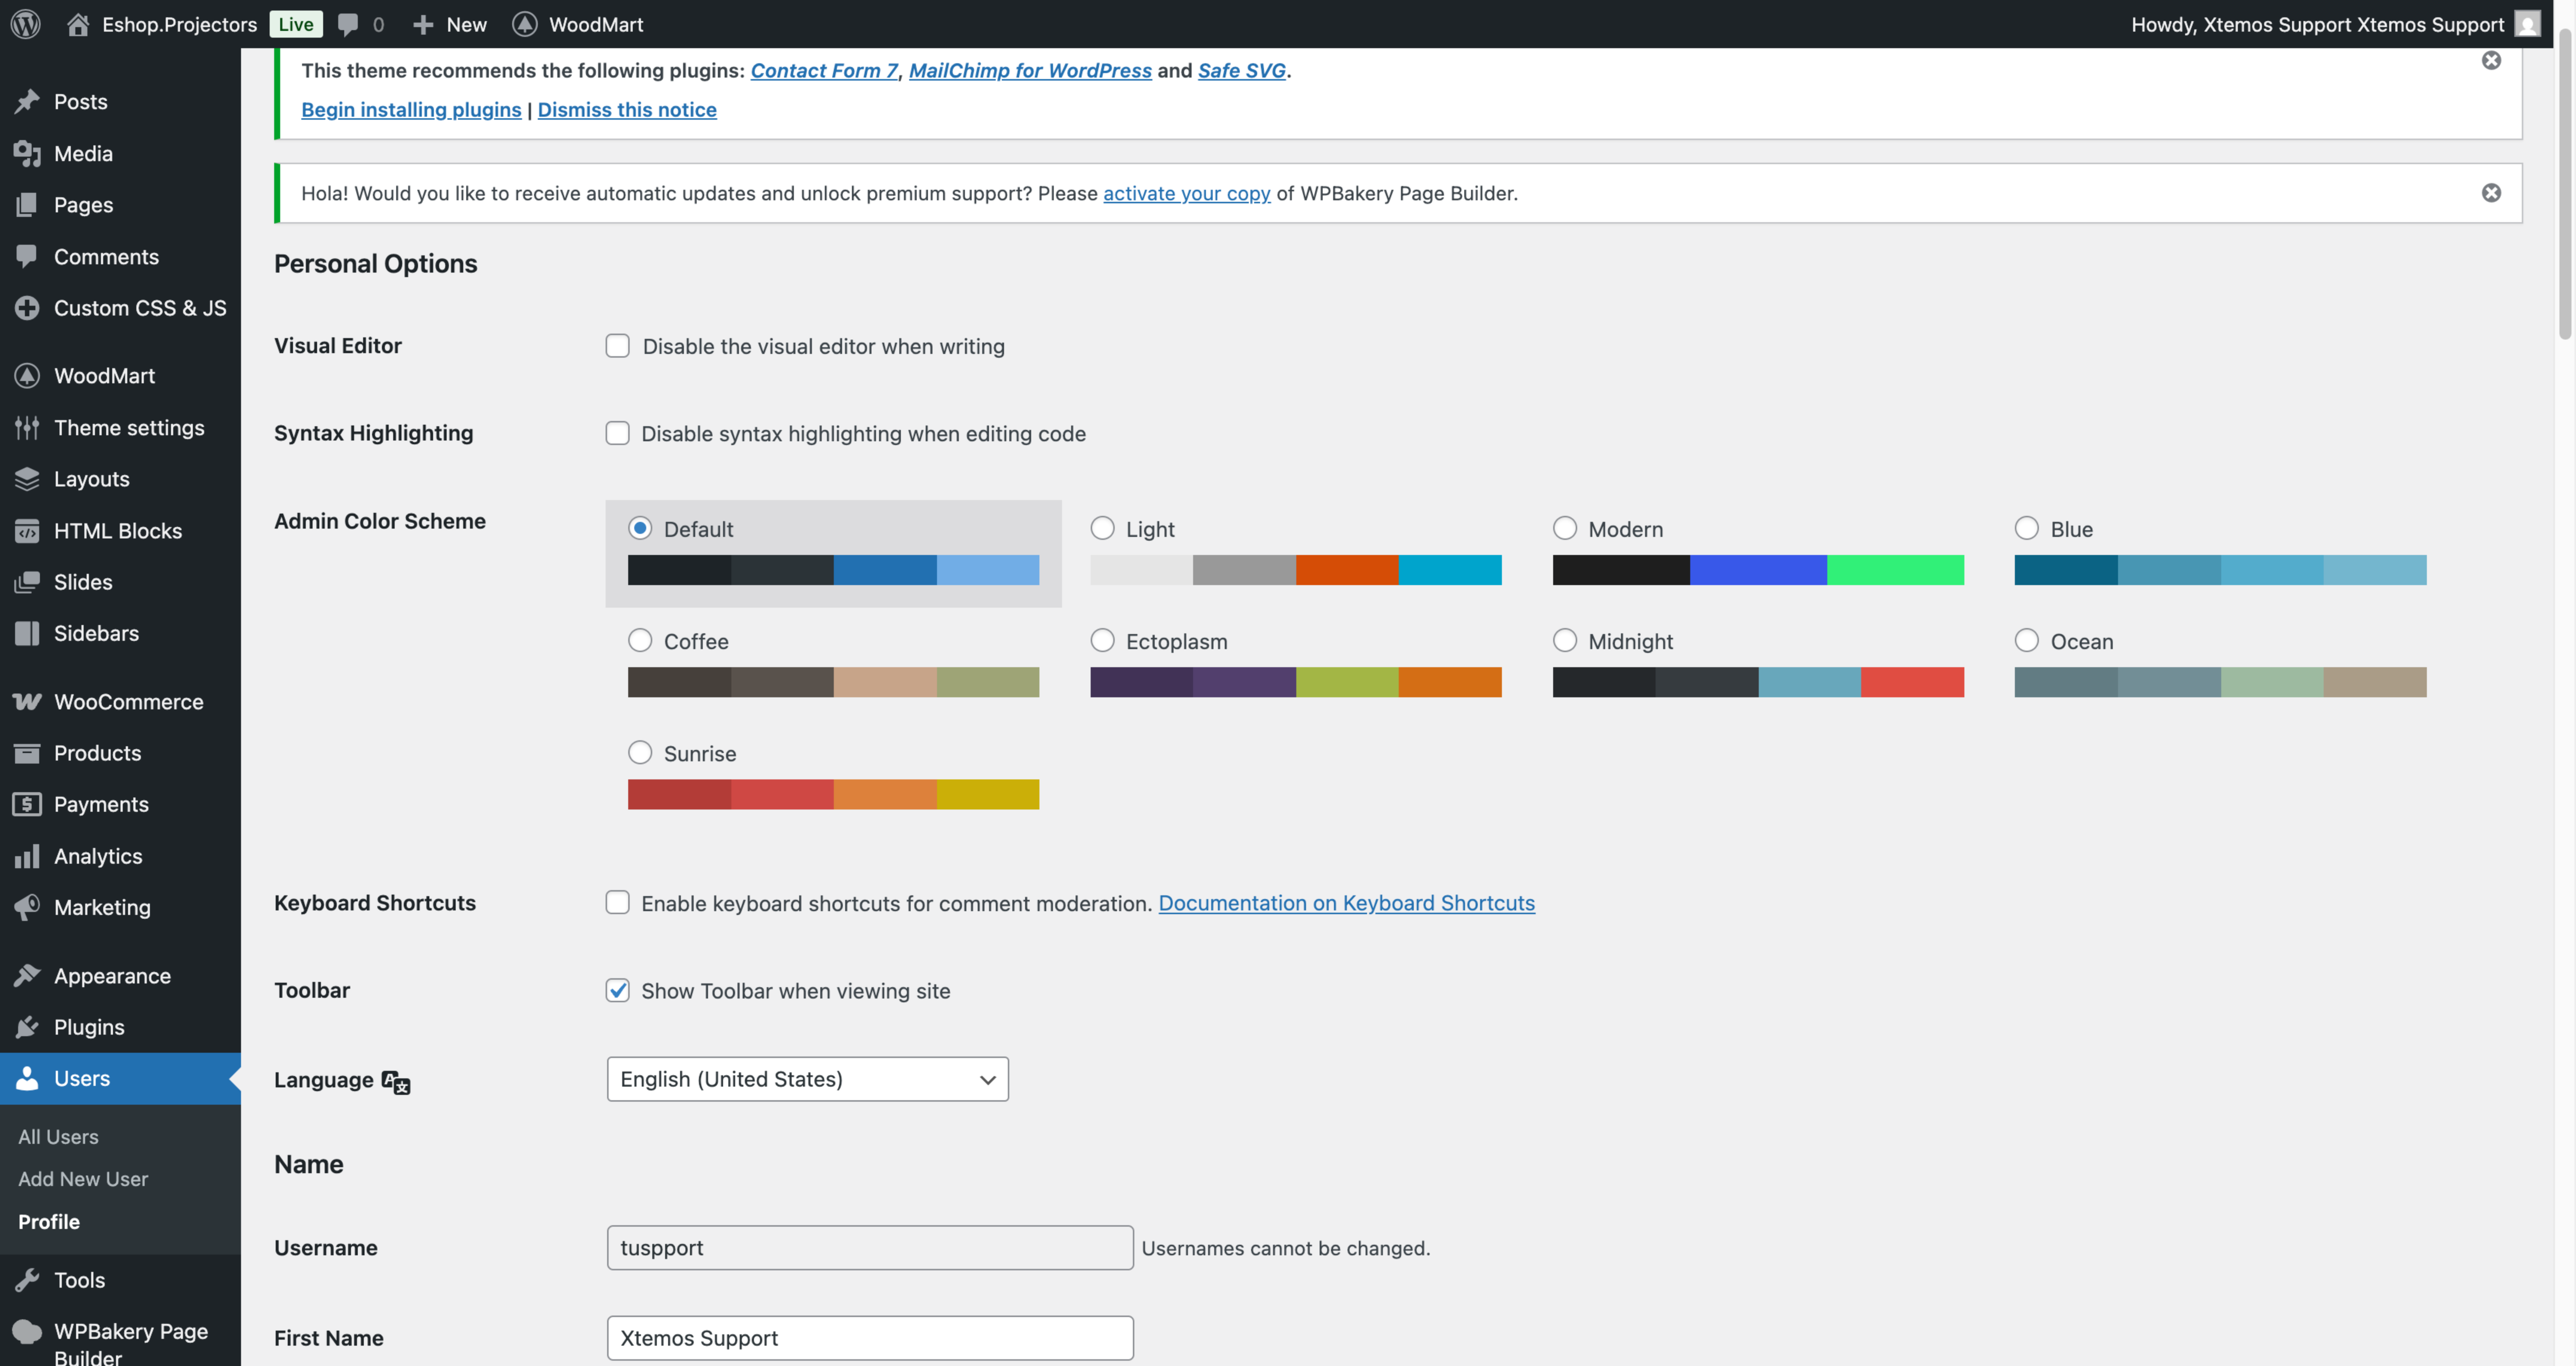Click the Sunrise scheme color palette swatch

point(833,794)
